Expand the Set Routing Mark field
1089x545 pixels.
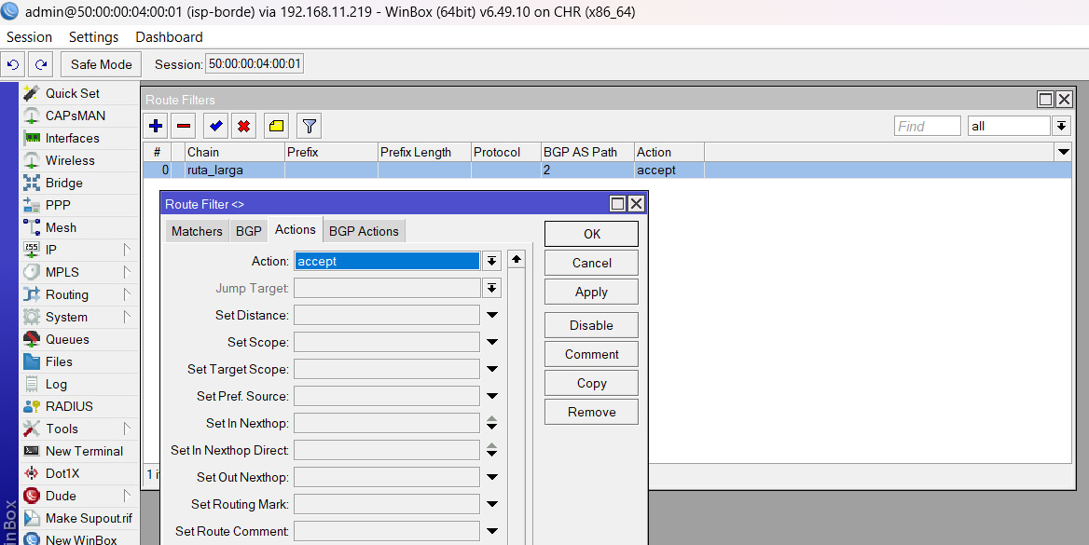coord(491,505)
